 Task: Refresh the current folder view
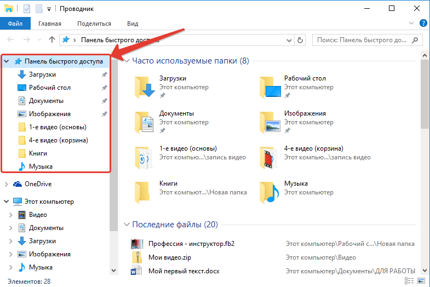[300, 41]
